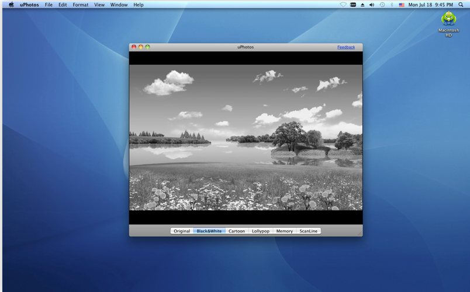
Task: Click the eject icon in menu bar
Action: pyautogui.click(x=362, y=5)
